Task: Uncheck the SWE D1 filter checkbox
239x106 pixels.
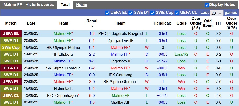Action: coord(131,13)
